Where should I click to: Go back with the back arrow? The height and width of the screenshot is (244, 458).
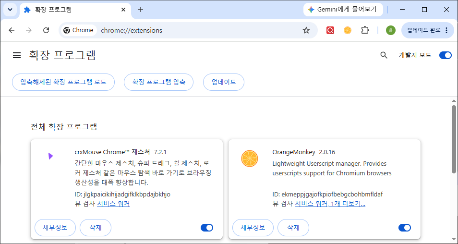[12, 30]
